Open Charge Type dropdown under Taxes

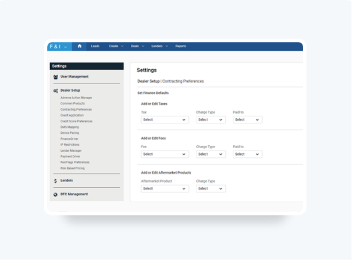click(211, 120)
